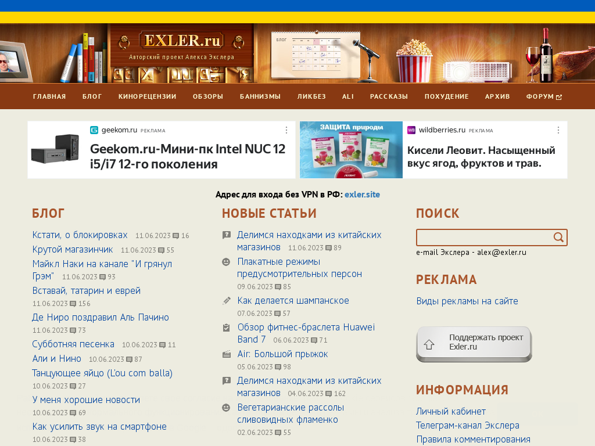Screen dimensions: 595x446
Task: Click smiley icon beside Вегетарианские рассолы article
Action: coord(226,407)
